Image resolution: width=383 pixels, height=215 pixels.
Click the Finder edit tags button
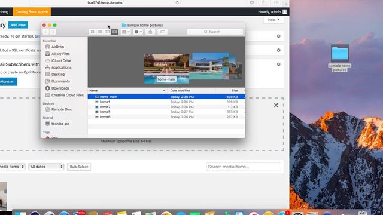(x=162, y=32)
